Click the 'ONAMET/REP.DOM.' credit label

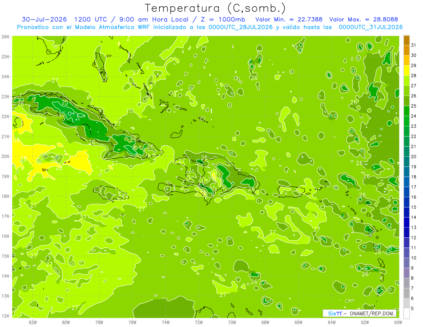pos(373,314)
